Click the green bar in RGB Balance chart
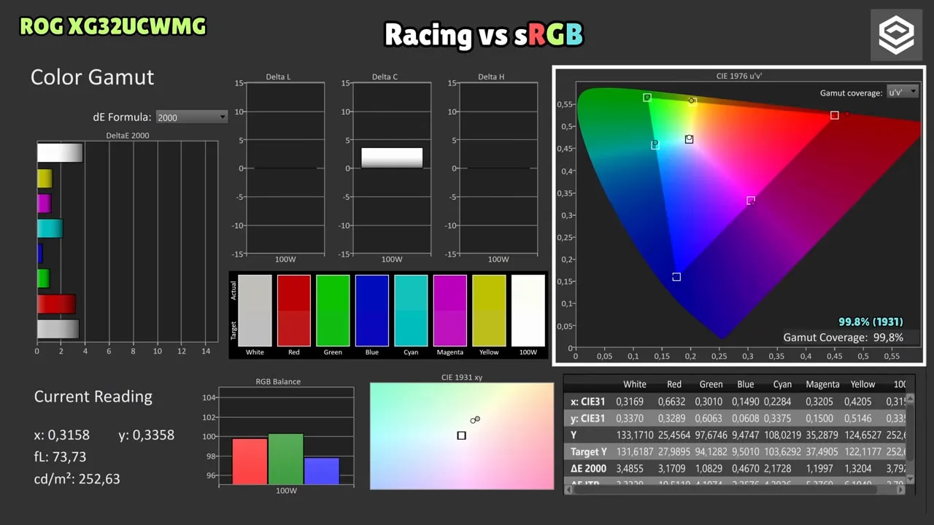The image size is (934, 525). 286,459
